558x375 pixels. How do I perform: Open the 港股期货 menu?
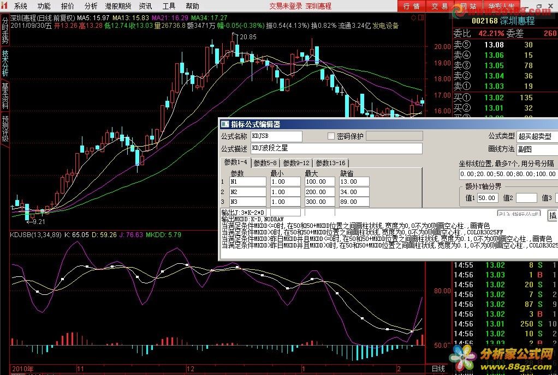pos(118,6)
